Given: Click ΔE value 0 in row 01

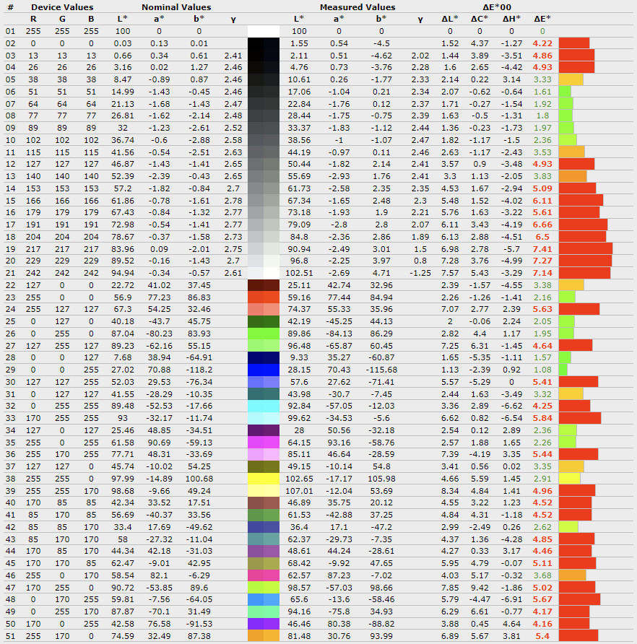Looking at the screenshot, I should pyautogui.click(x=542, y=31).
